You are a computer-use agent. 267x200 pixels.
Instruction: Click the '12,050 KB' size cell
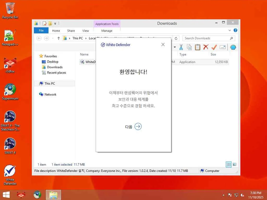click(221, 62)
